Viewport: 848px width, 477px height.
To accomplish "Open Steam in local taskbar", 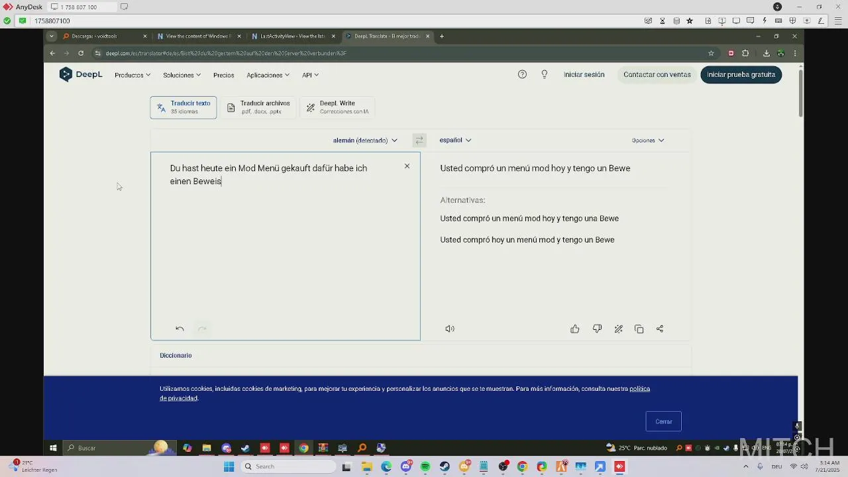I will pyautogui.click(x=445, y=466).
